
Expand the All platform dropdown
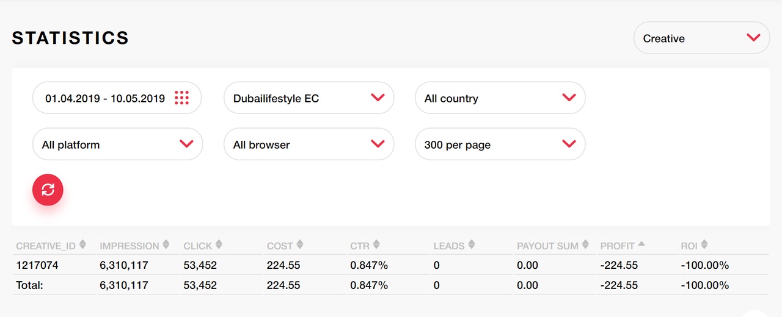(x=117, y=144)
